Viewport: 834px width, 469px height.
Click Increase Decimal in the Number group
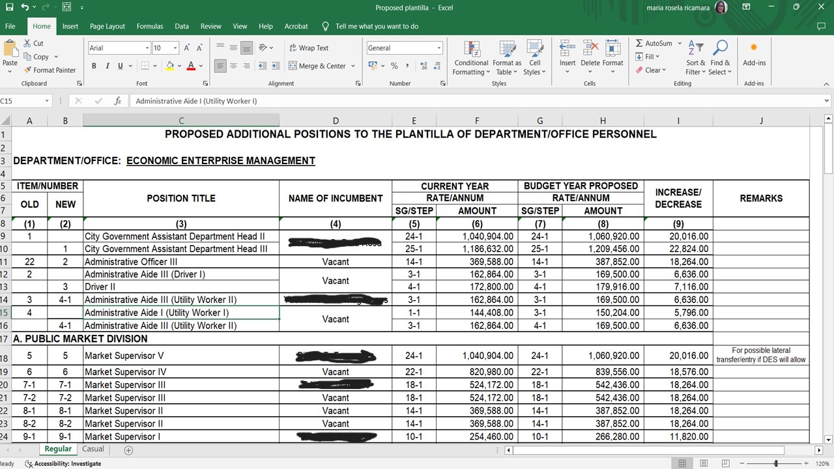[424, 66]
